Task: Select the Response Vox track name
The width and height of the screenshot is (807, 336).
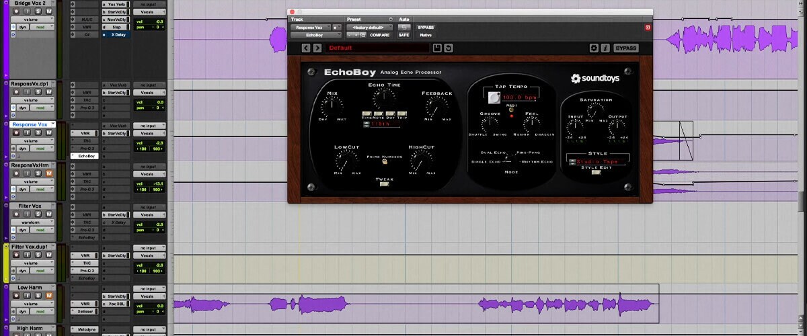Action: point(30,124)
